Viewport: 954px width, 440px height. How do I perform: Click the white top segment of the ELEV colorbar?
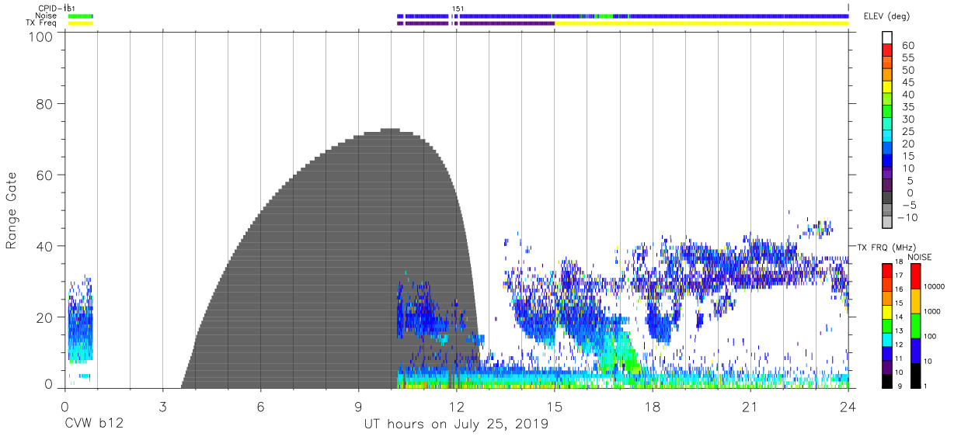click(x=888, y=38)
